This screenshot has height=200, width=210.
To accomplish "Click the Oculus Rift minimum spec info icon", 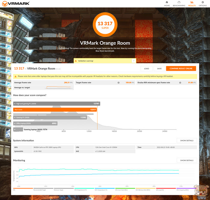I will coord(180,83).
